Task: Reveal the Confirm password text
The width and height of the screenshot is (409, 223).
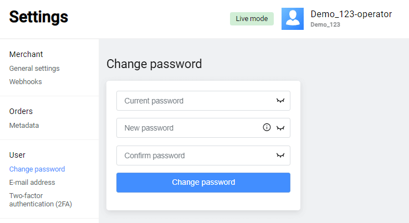Action: pos(280,155)
